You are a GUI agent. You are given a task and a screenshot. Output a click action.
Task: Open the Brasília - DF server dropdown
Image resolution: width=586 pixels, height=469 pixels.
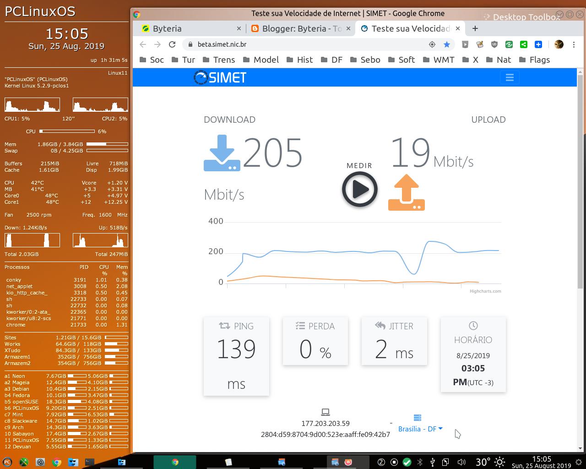[420, 429]
